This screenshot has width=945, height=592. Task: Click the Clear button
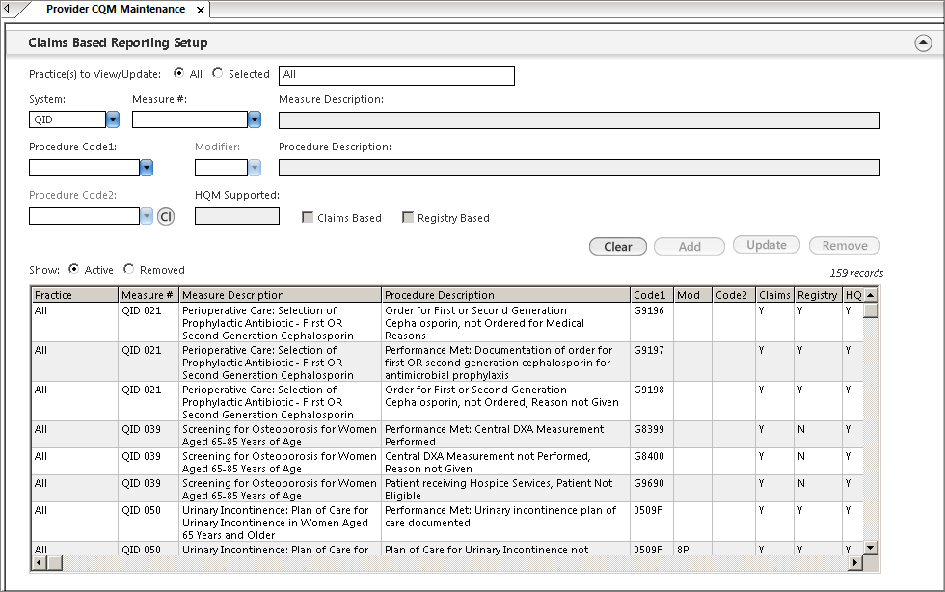(x=618, y=247)
